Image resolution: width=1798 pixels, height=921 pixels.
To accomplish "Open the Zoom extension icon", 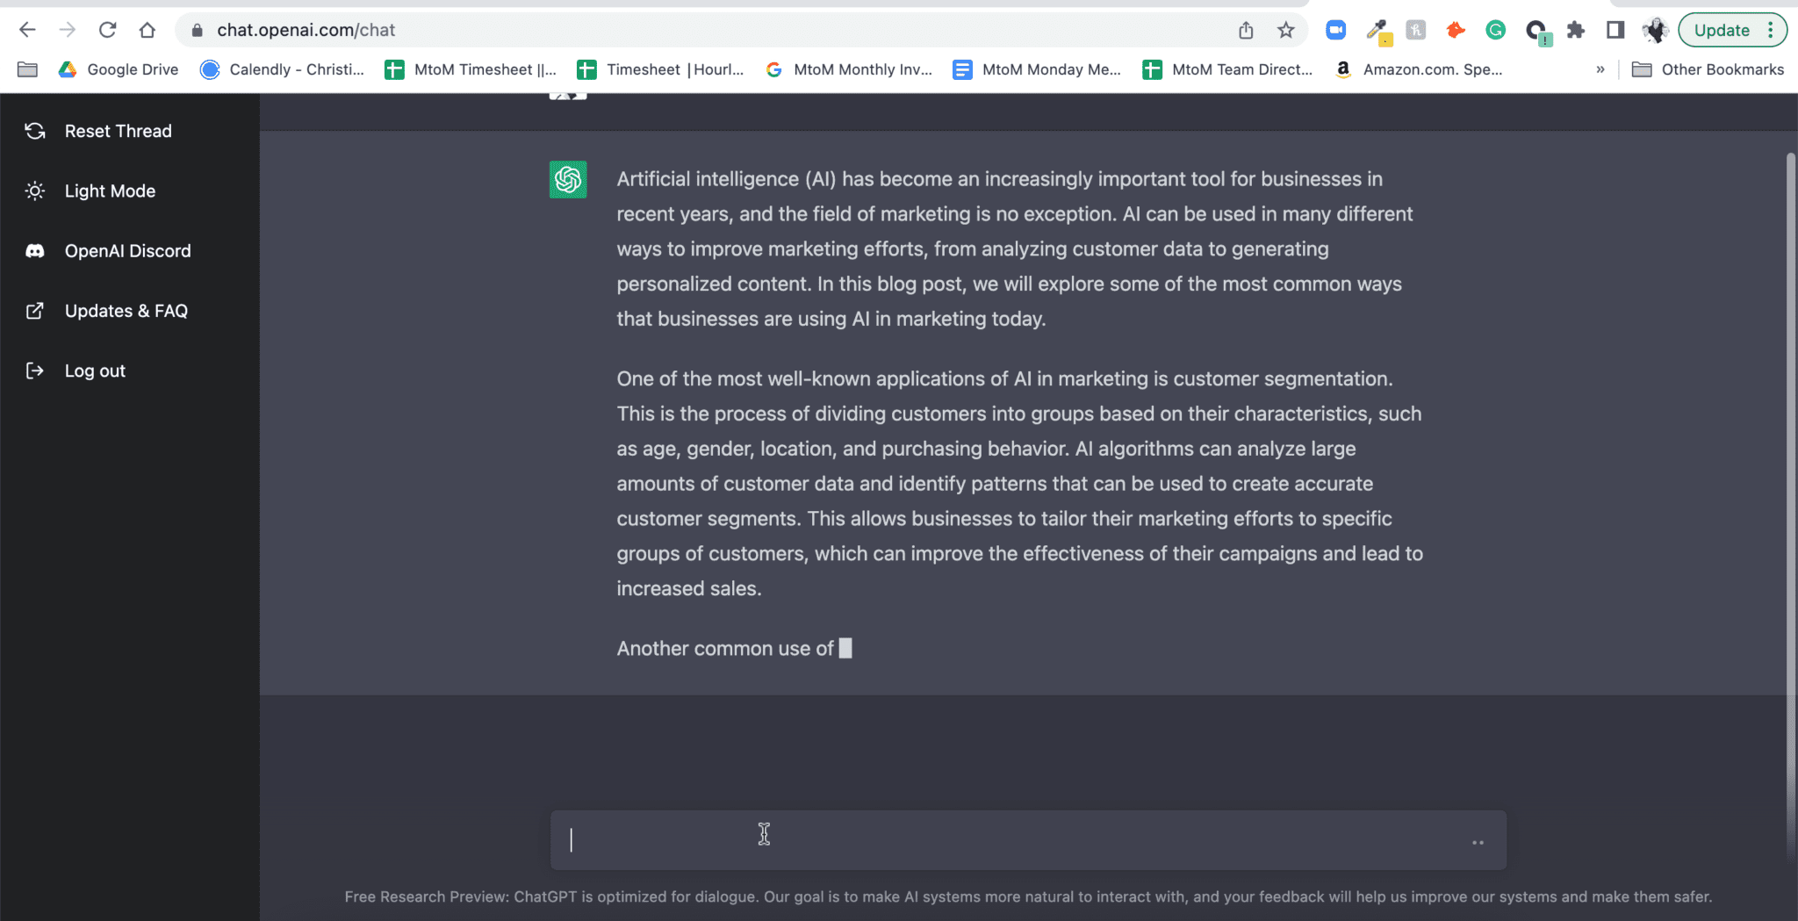I will [1335, 30].
